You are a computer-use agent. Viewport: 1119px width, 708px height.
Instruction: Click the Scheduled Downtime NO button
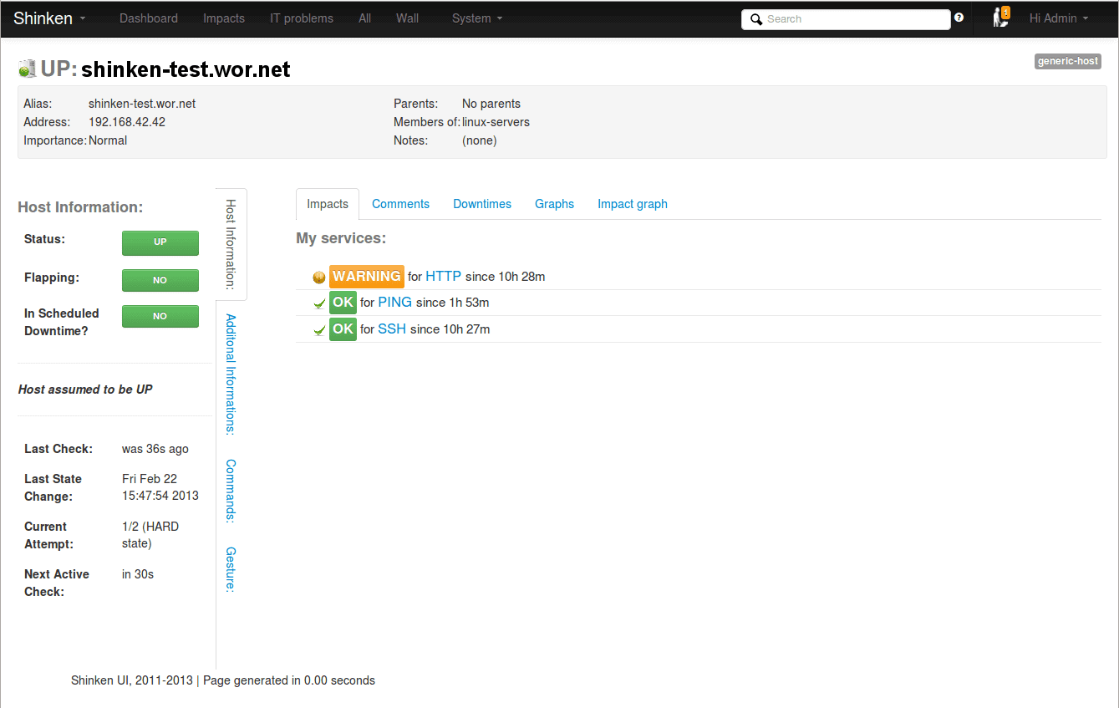160,316
